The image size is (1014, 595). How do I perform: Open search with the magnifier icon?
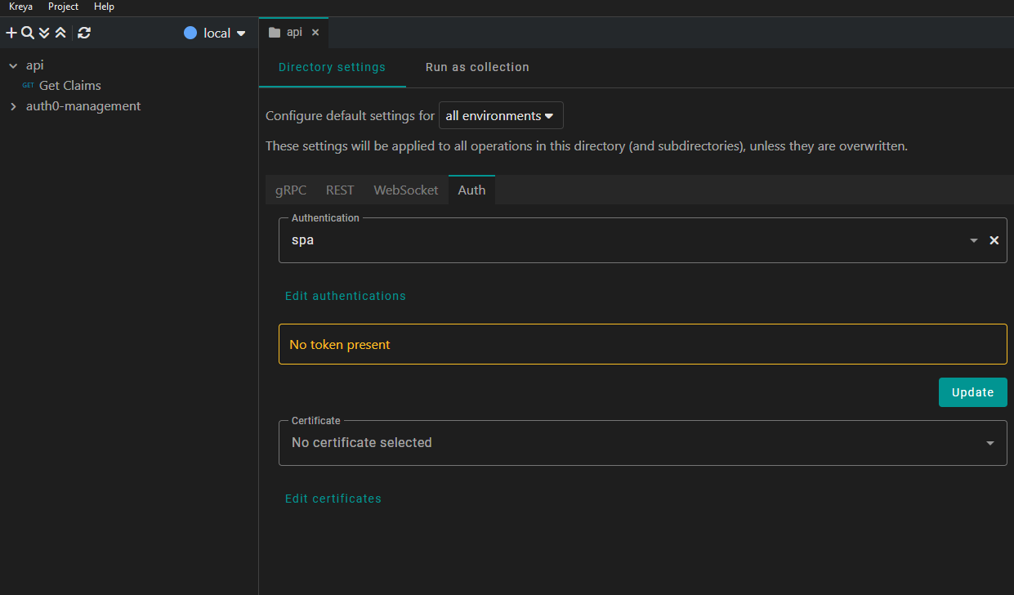[x=27, y=34]
